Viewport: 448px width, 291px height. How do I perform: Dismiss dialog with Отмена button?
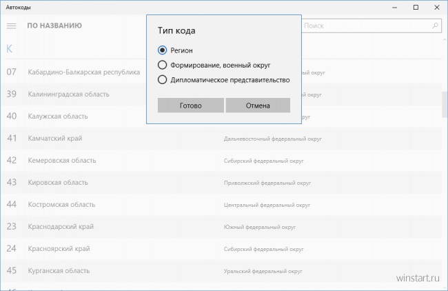258,106
